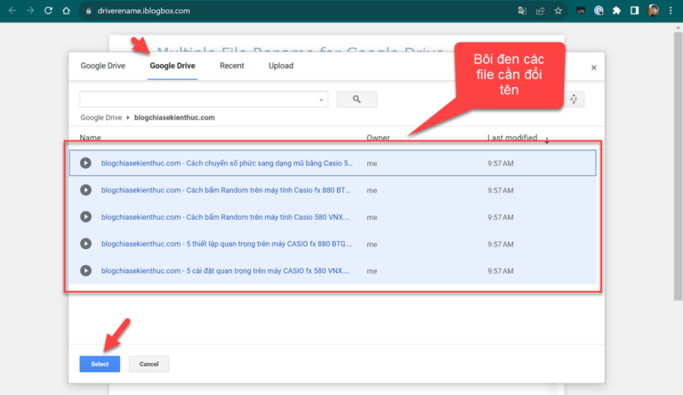Click the translate page icon

click(x=522, y=11)
